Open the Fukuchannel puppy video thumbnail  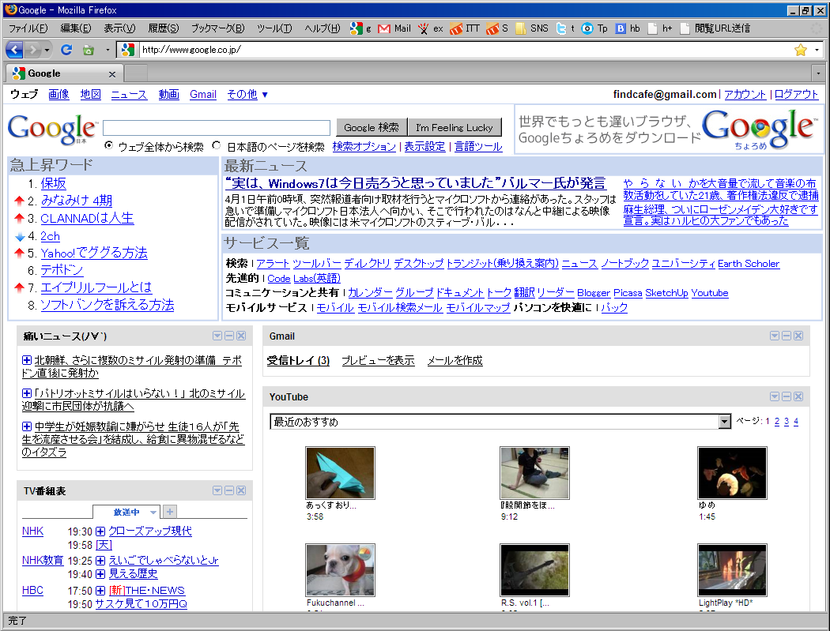[341, 570]
